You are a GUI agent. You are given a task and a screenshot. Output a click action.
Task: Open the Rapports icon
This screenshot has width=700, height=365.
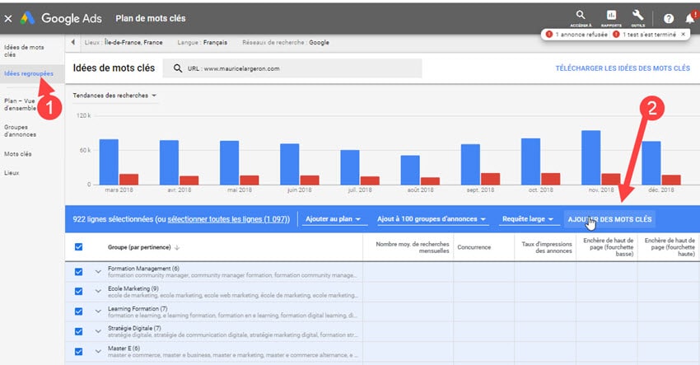pos(611,16)
